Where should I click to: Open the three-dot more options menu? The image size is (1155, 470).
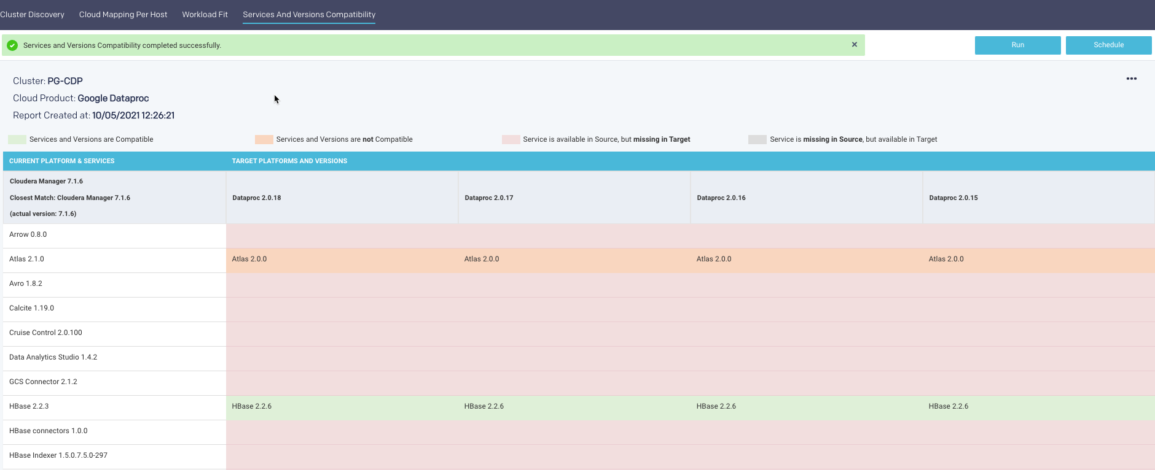1131,79
